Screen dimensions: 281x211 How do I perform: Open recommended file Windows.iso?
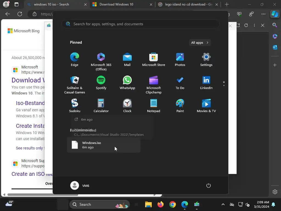tap(103, 145)
